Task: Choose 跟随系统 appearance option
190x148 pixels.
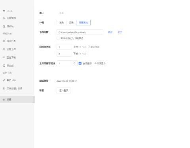Action: 83,23
